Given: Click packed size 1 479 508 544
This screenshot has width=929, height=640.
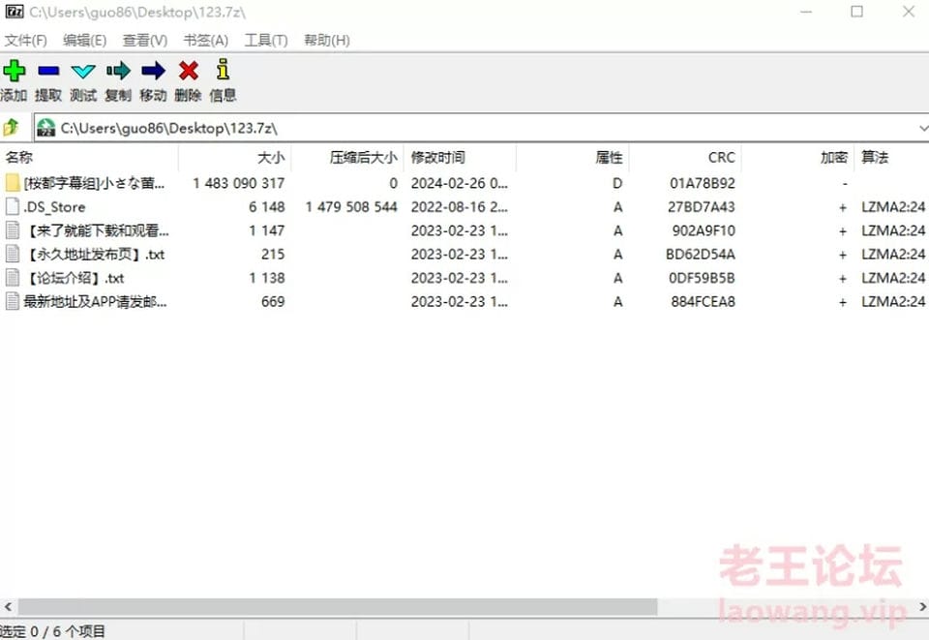Looking at the screenshot, I should click(351, 207).
